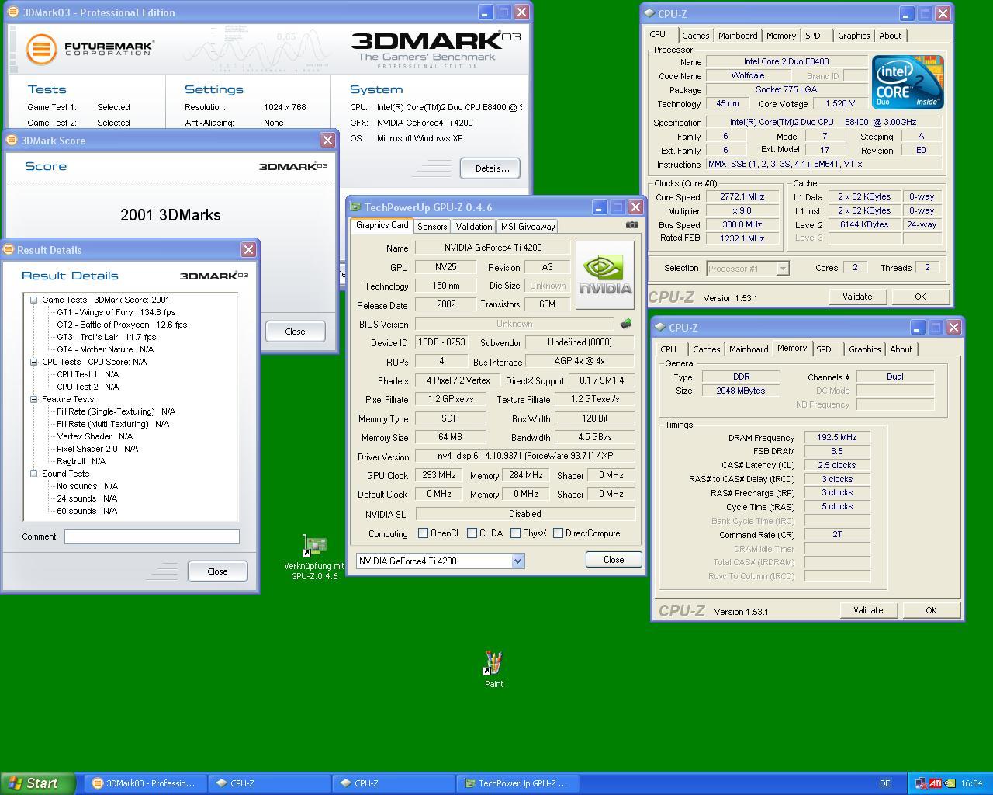
Task: Click the GPU Name field value
Action: [x=493, y=248]
